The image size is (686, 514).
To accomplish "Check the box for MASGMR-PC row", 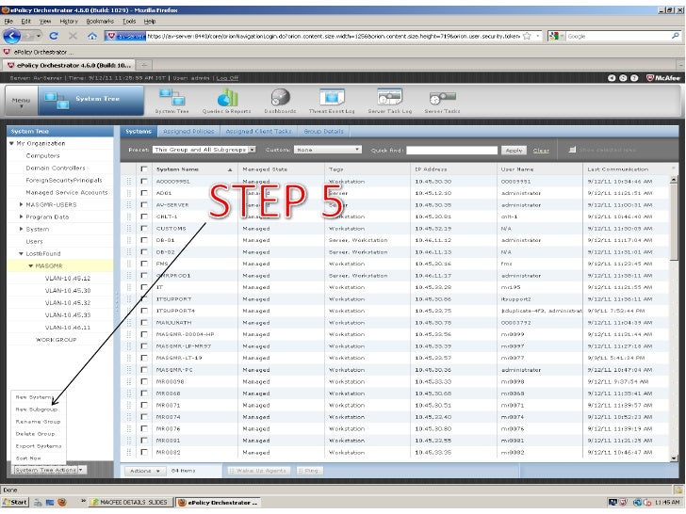I will click(143, 370).
